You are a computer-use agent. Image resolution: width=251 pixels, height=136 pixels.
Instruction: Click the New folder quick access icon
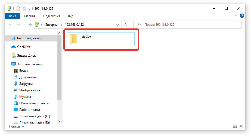click(x=24, y=9)
